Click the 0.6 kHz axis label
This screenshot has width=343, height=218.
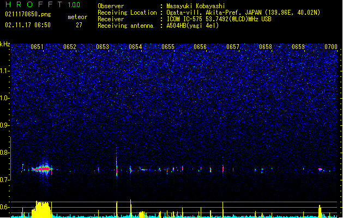pyautogui.click(x=5, y=207)
